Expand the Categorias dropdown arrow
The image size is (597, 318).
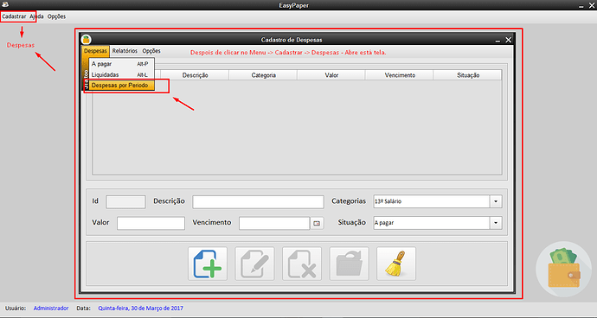(x=496, y=201)
